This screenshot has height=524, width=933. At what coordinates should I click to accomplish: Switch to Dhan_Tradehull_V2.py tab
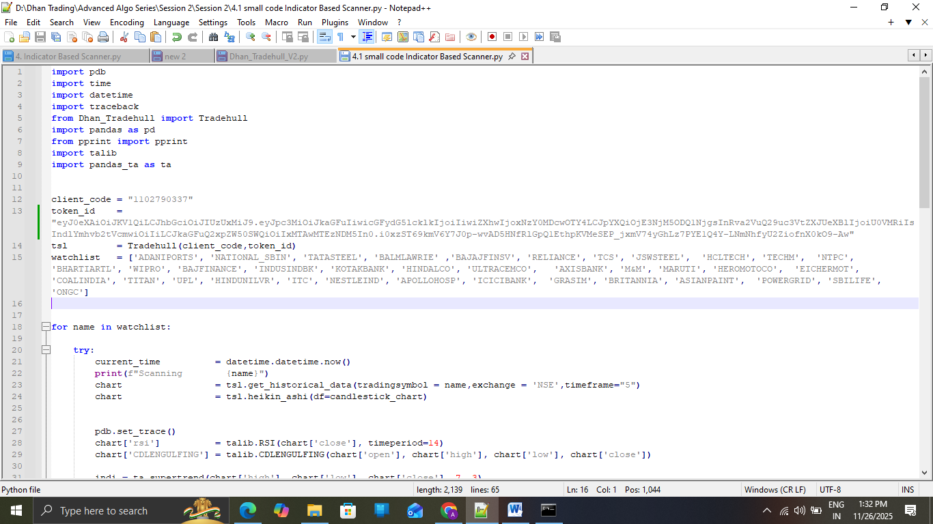(x=268, y=57)
